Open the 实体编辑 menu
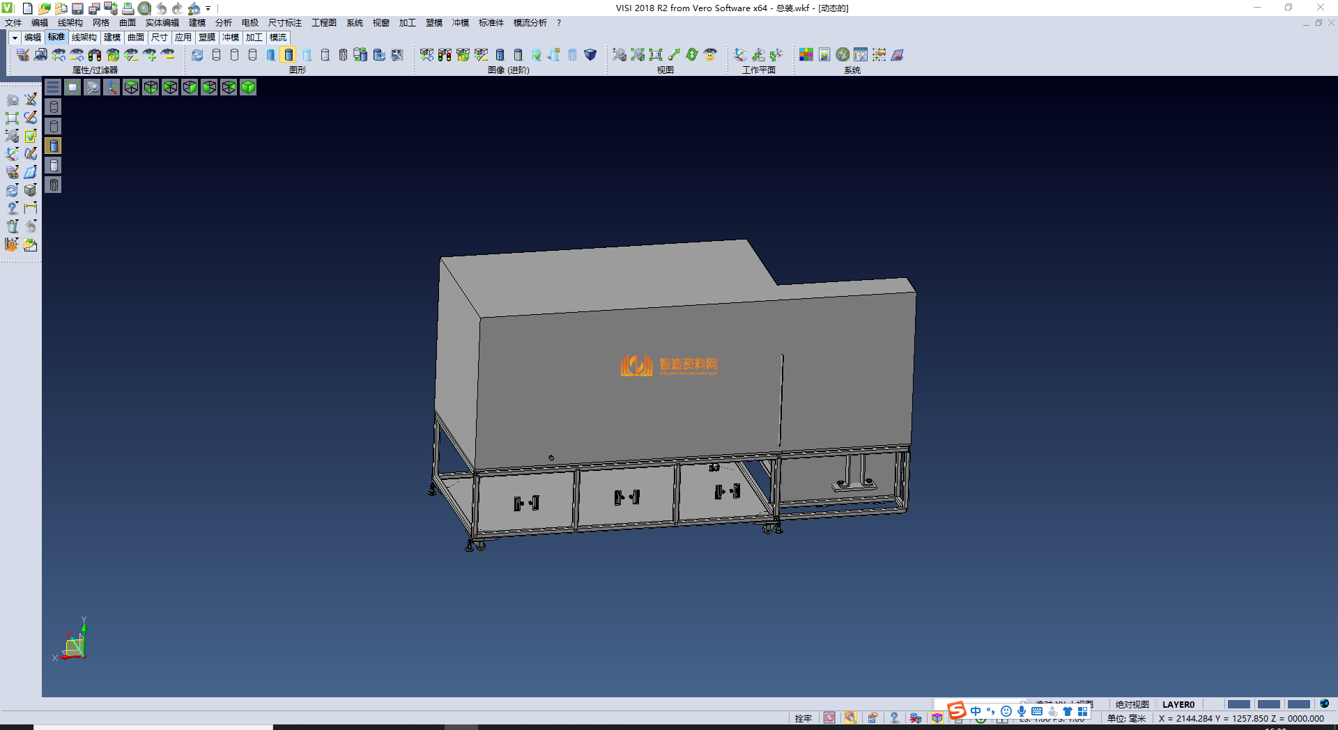The image size is (1338, 730). [162, 23]
